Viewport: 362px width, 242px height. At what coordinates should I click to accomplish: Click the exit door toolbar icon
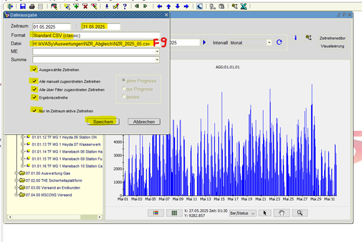(10, 7)
